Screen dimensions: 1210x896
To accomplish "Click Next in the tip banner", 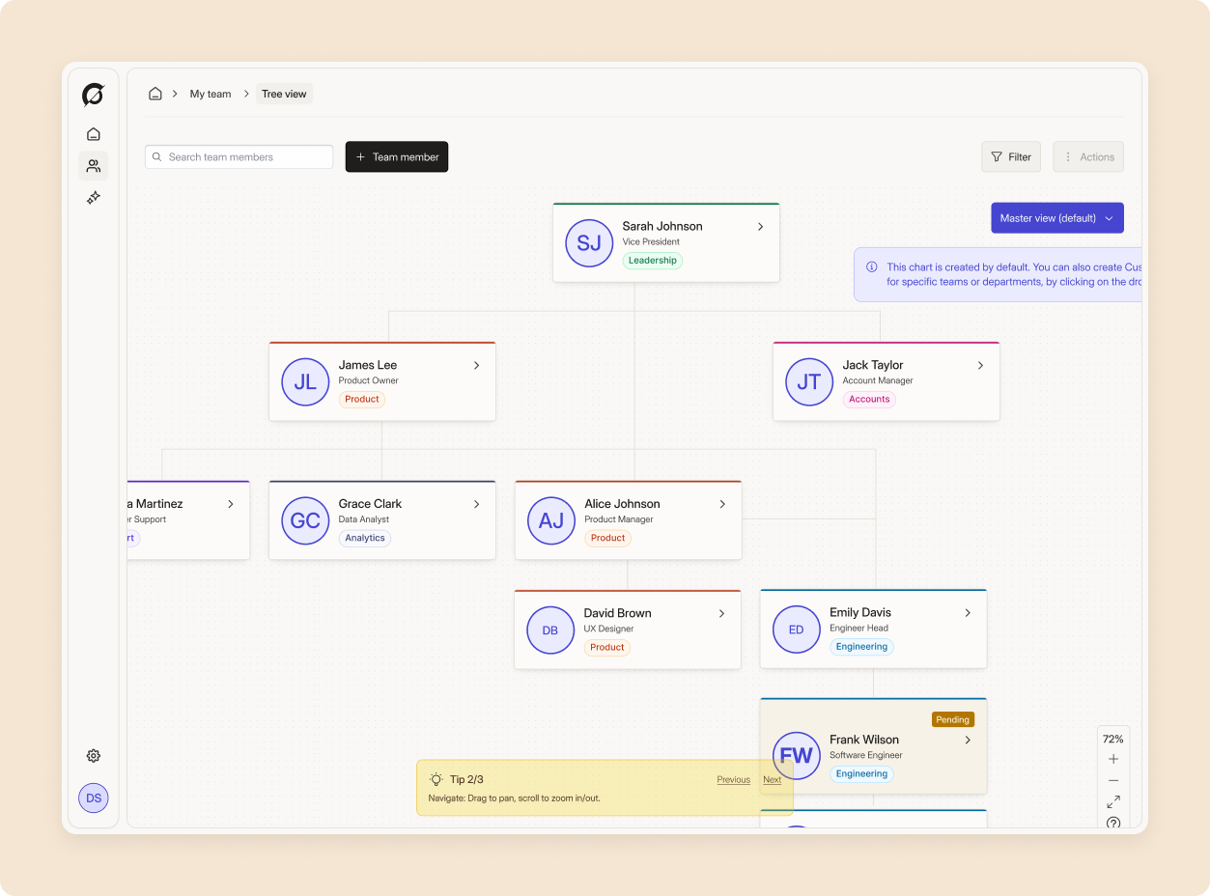I will tap(772, 779).
